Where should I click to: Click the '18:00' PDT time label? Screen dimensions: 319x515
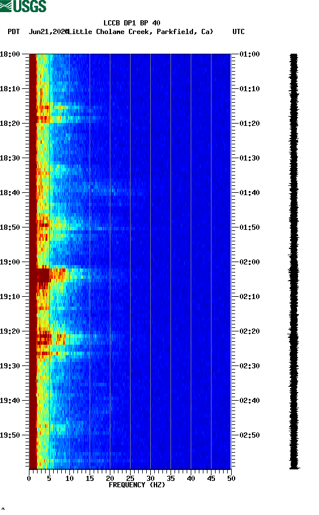coord(10,54)
